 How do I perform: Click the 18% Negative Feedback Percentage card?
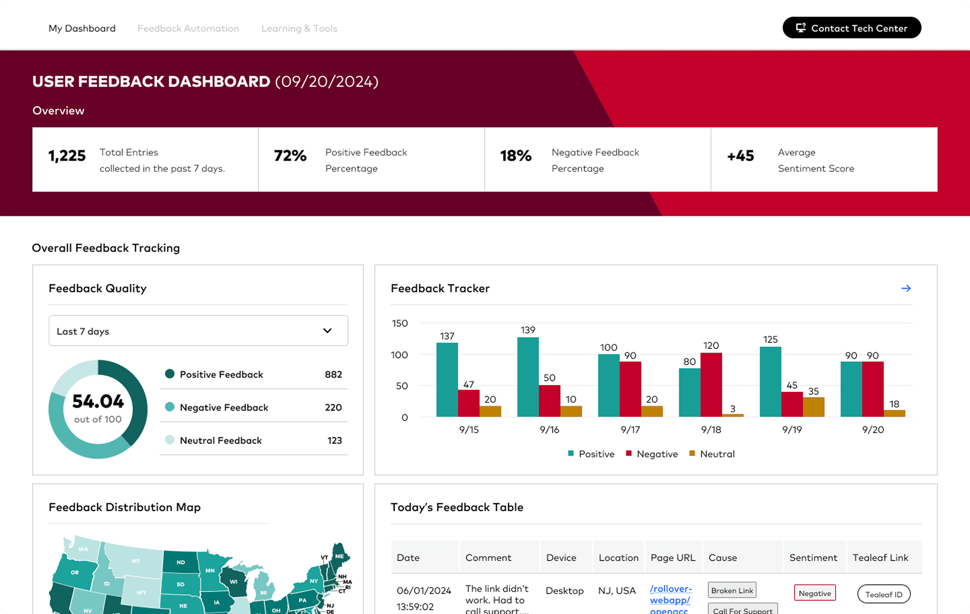tap(598, 159)
